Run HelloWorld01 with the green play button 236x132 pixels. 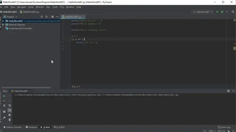pyautogui.click(x=217, y=12)
